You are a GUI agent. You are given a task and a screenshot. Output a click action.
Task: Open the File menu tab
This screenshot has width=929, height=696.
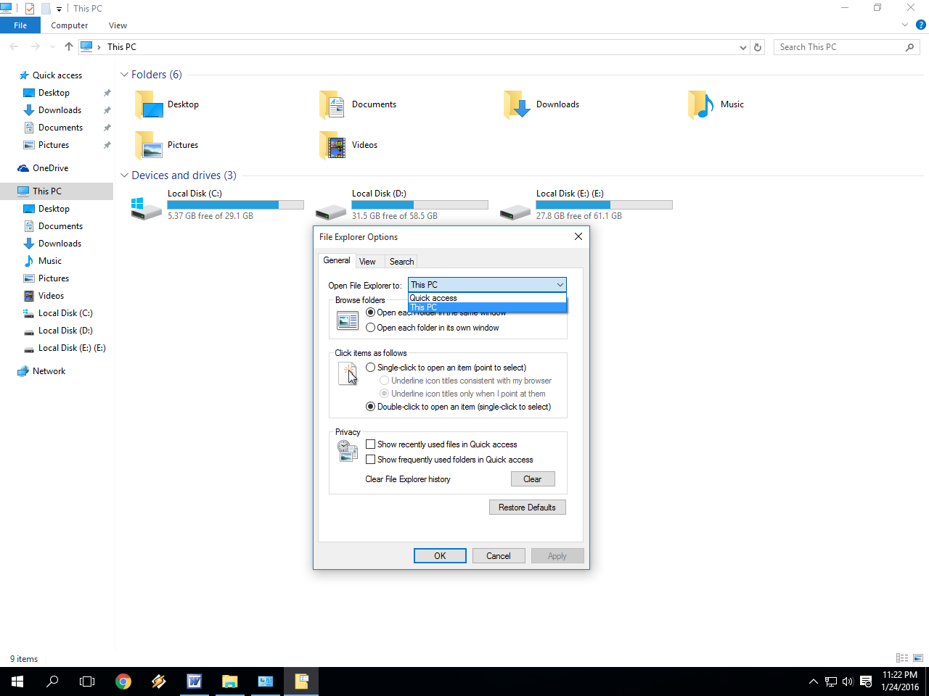(x=20, y=25)
